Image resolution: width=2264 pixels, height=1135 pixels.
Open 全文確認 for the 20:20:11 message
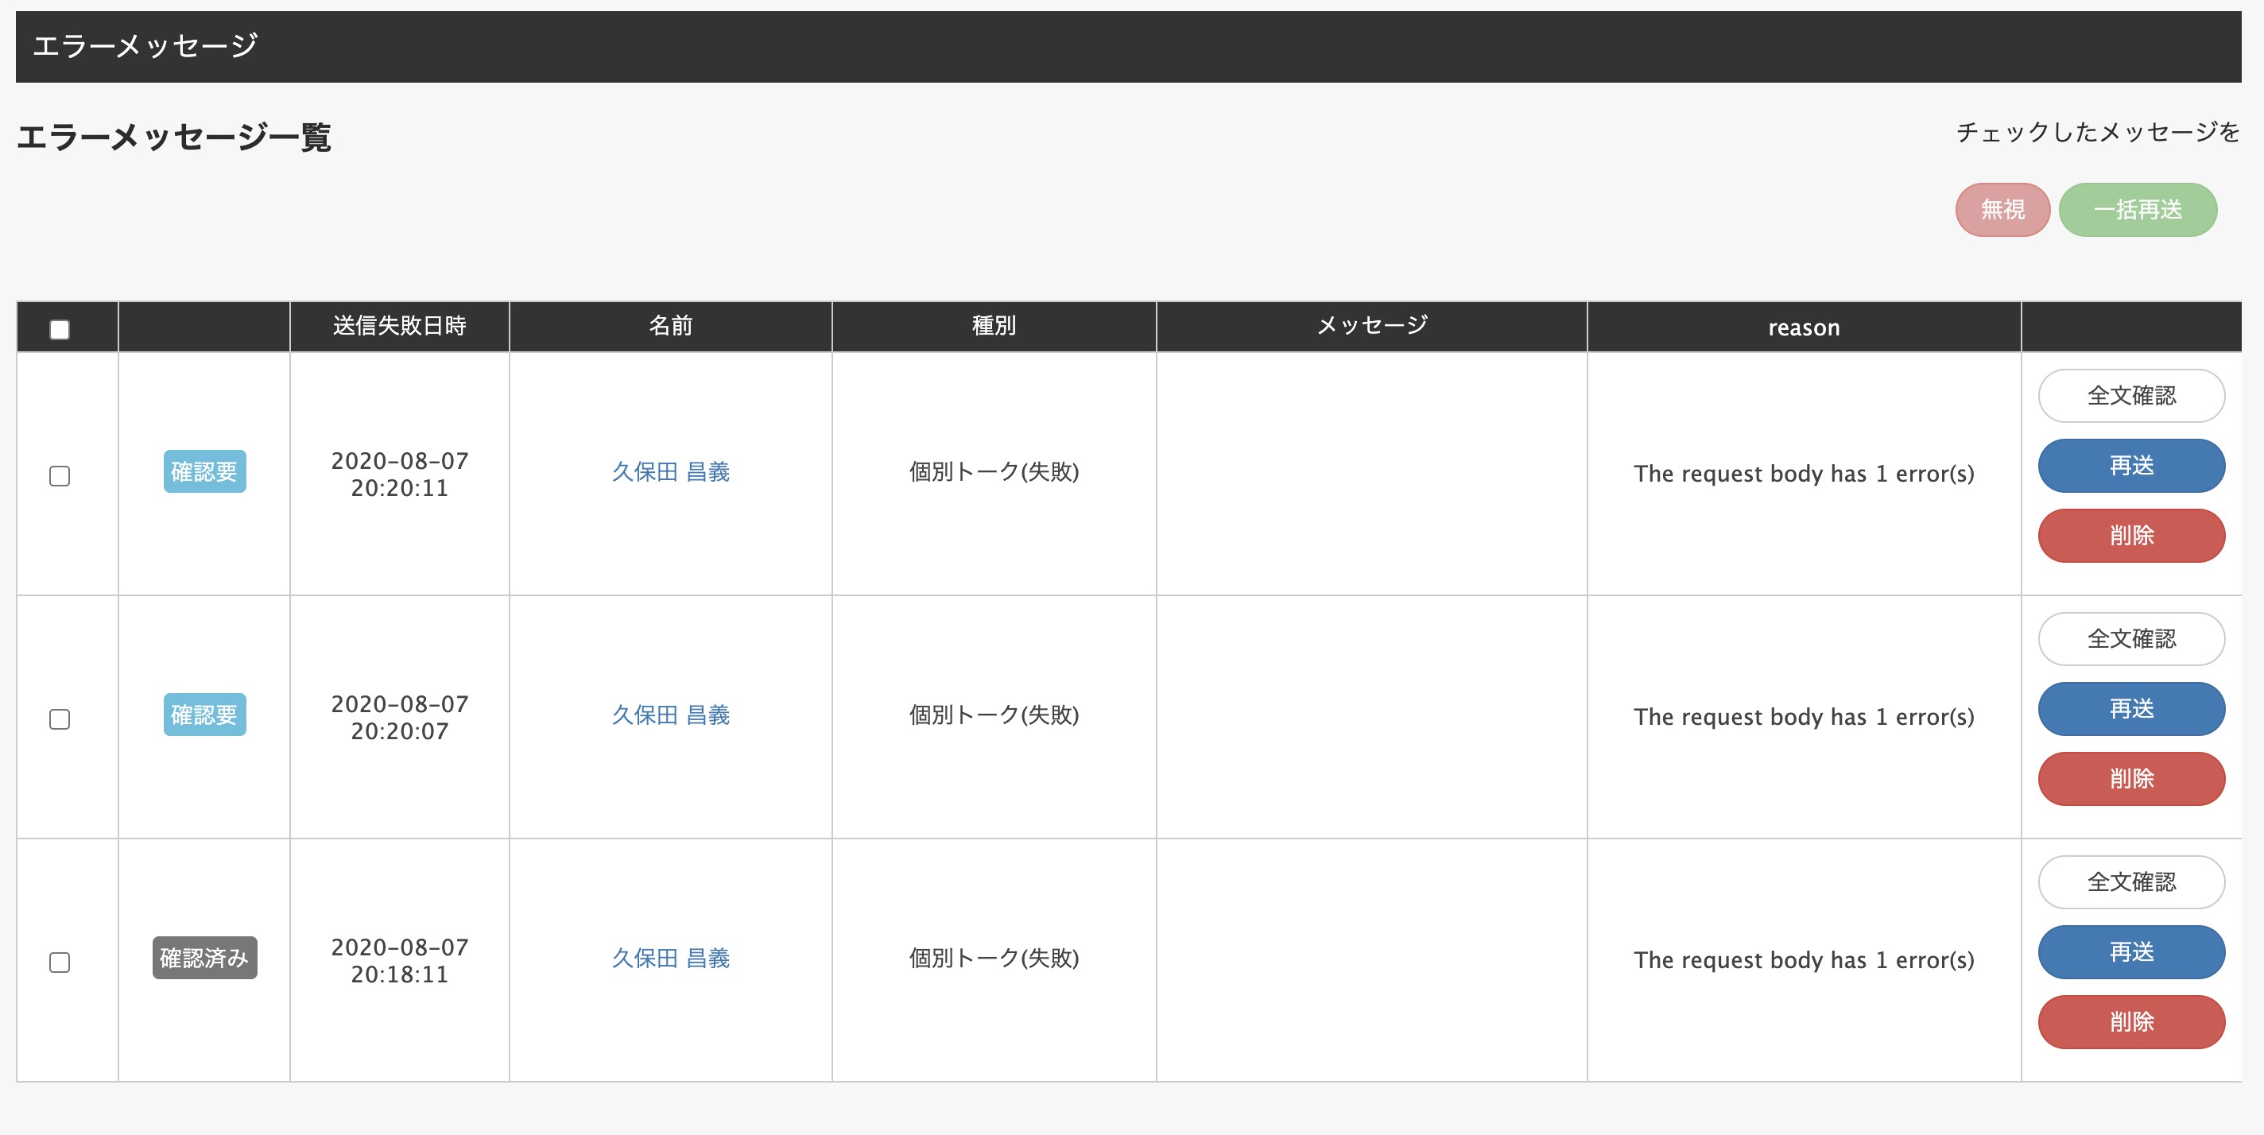(2131, 395)
